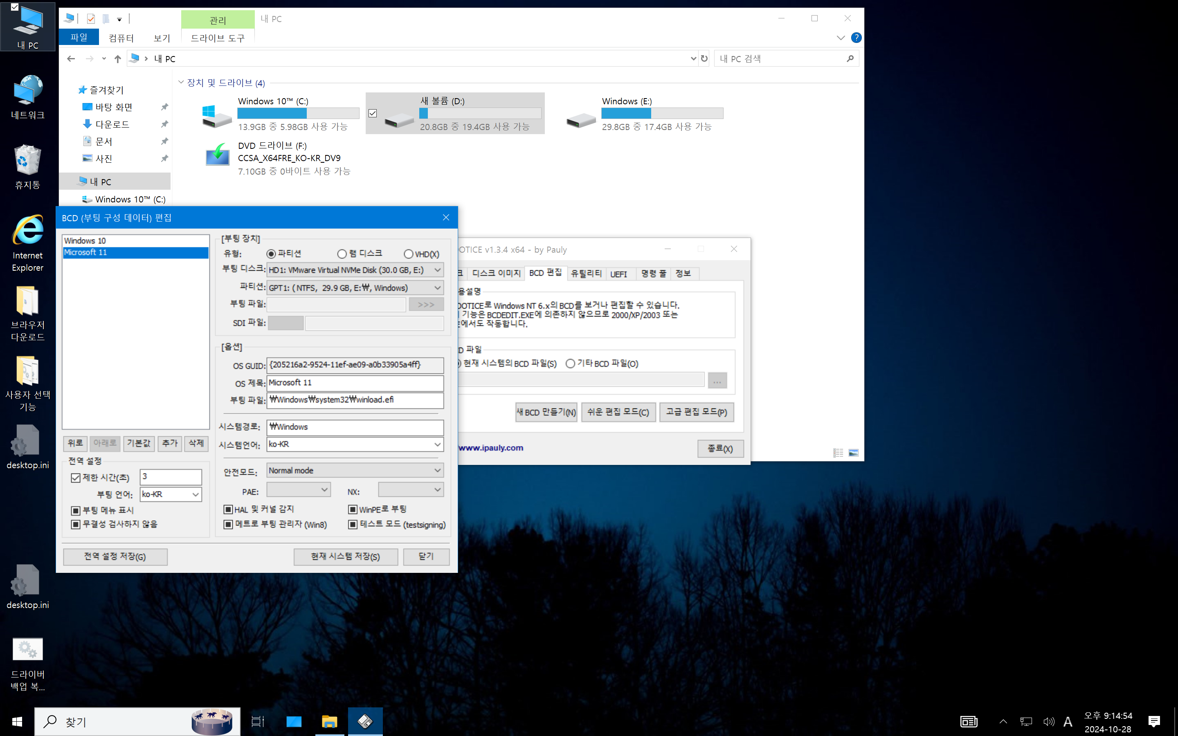Open the network tray icon
The height and width of the screenshot is (736, 1178).
(x=1026, y=721)
